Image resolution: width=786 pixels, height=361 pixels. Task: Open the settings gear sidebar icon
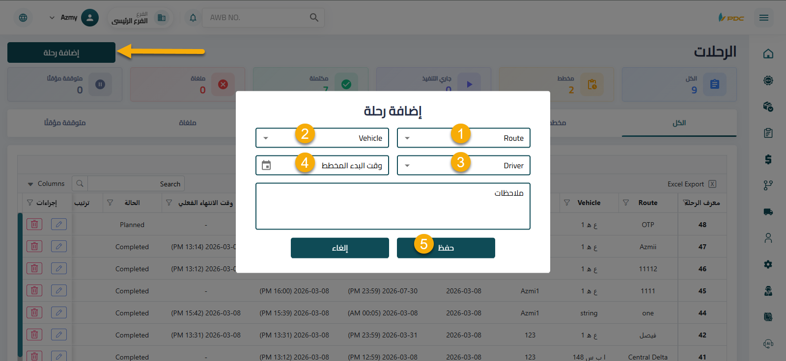pyautogui.click(x=768, y=264)
